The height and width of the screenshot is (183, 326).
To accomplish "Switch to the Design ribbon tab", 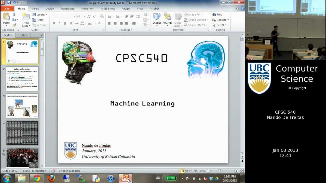I will tap(50, 9).
